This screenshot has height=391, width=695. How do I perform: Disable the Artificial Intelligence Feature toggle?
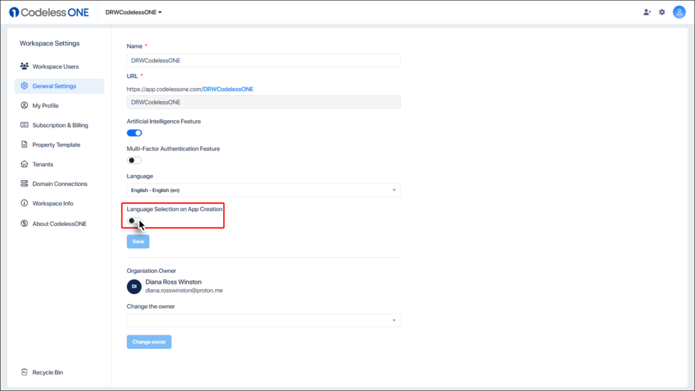tap(134, 133)
